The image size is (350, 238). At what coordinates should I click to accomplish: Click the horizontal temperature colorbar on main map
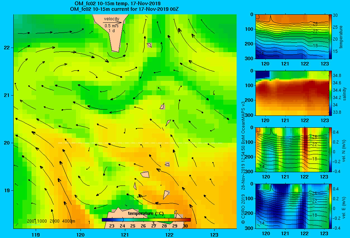[x=146, y=220]
